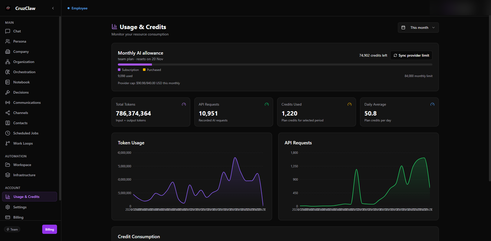This screenshot has width=491, height=241.
Task: Click the Infrastructure layers icon
Action: click(x=8, y=175)
